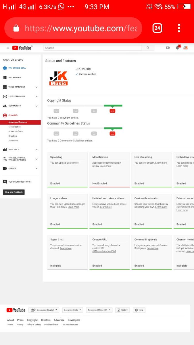
Task: Click Learn more in Longer videos card
Action: tap(74, 207)
